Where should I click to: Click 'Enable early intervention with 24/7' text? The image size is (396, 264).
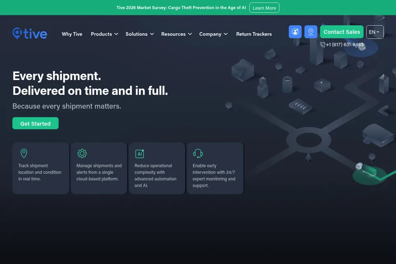point(214,176)
